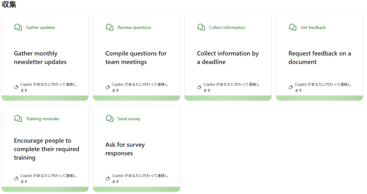367x194 pixels.
Task: Click the chat icon beside Send survey
Action: click(109, 119)
